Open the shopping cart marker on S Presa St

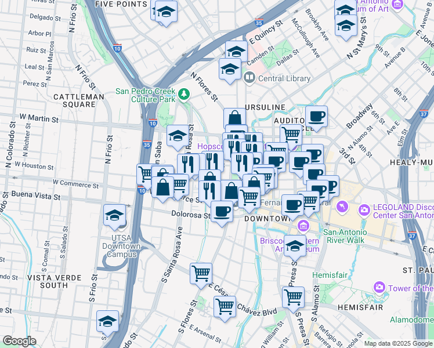tap(293, 298)
